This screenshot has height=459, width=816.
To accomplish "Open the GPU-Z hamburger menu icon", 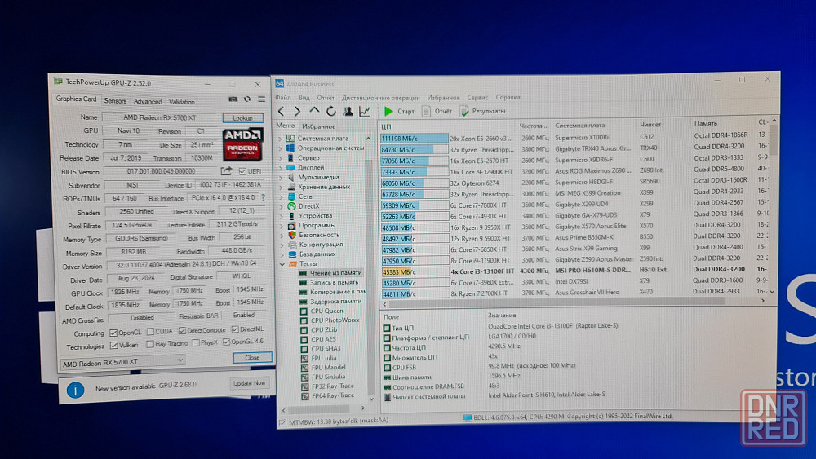I will [261, 99].
